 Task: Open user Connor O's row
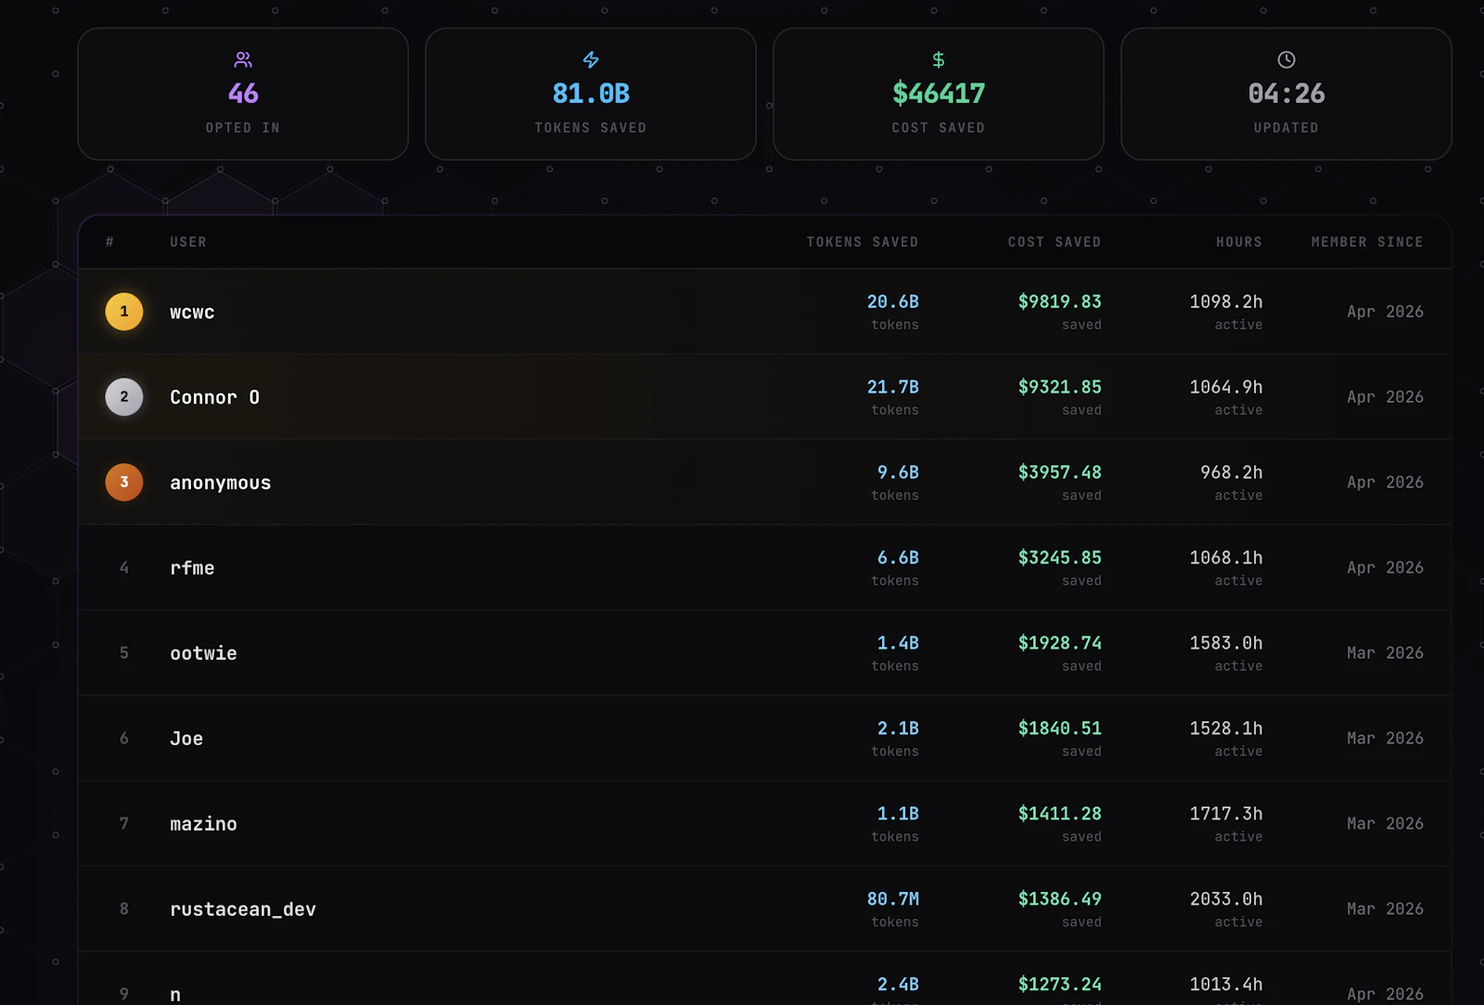coord(765,397)
